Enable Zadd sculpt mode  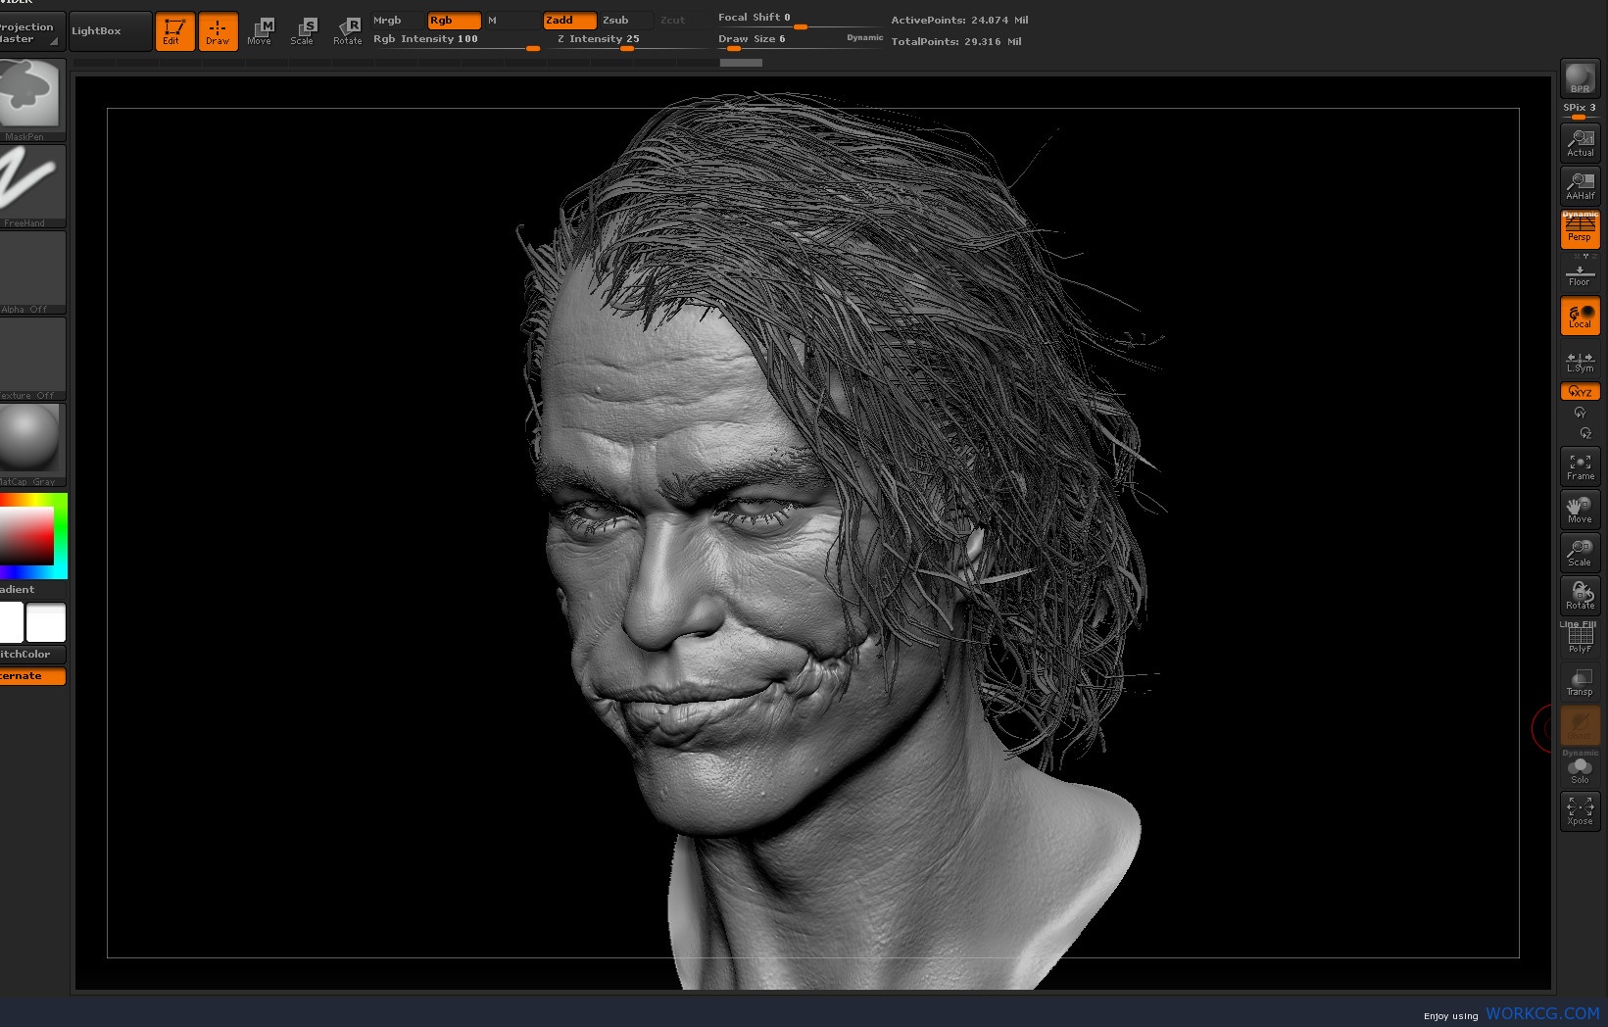pos(569,20)
